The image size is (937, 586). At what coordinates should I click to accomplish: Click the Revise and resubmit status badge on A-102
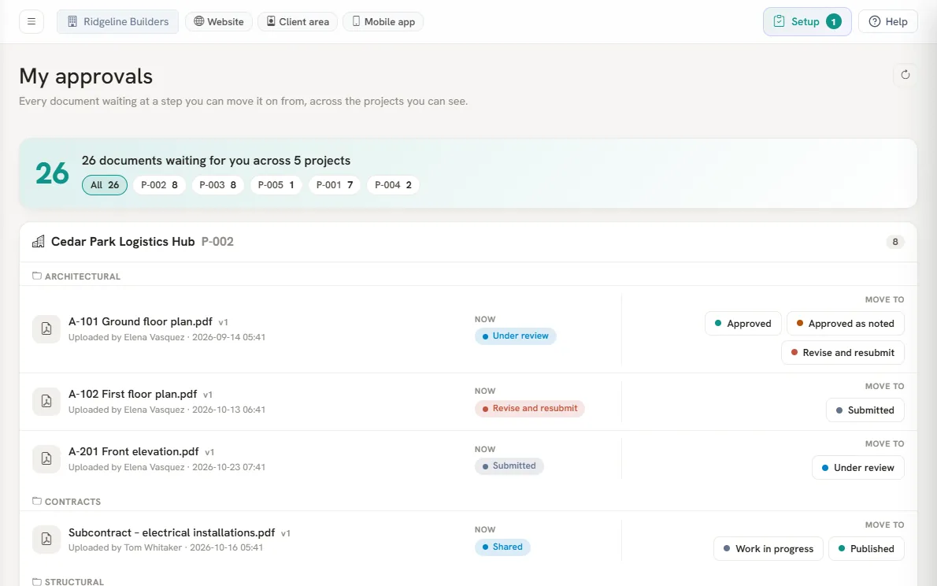(530, 409)
